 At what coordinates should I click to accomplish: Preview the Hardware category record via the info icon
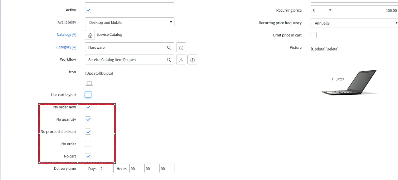click(x=181, y=47)
